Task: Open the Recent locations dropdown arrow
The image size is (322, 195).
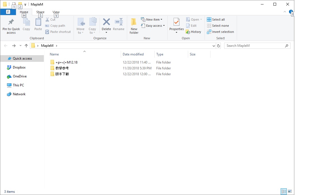Action: coord(20,46)
